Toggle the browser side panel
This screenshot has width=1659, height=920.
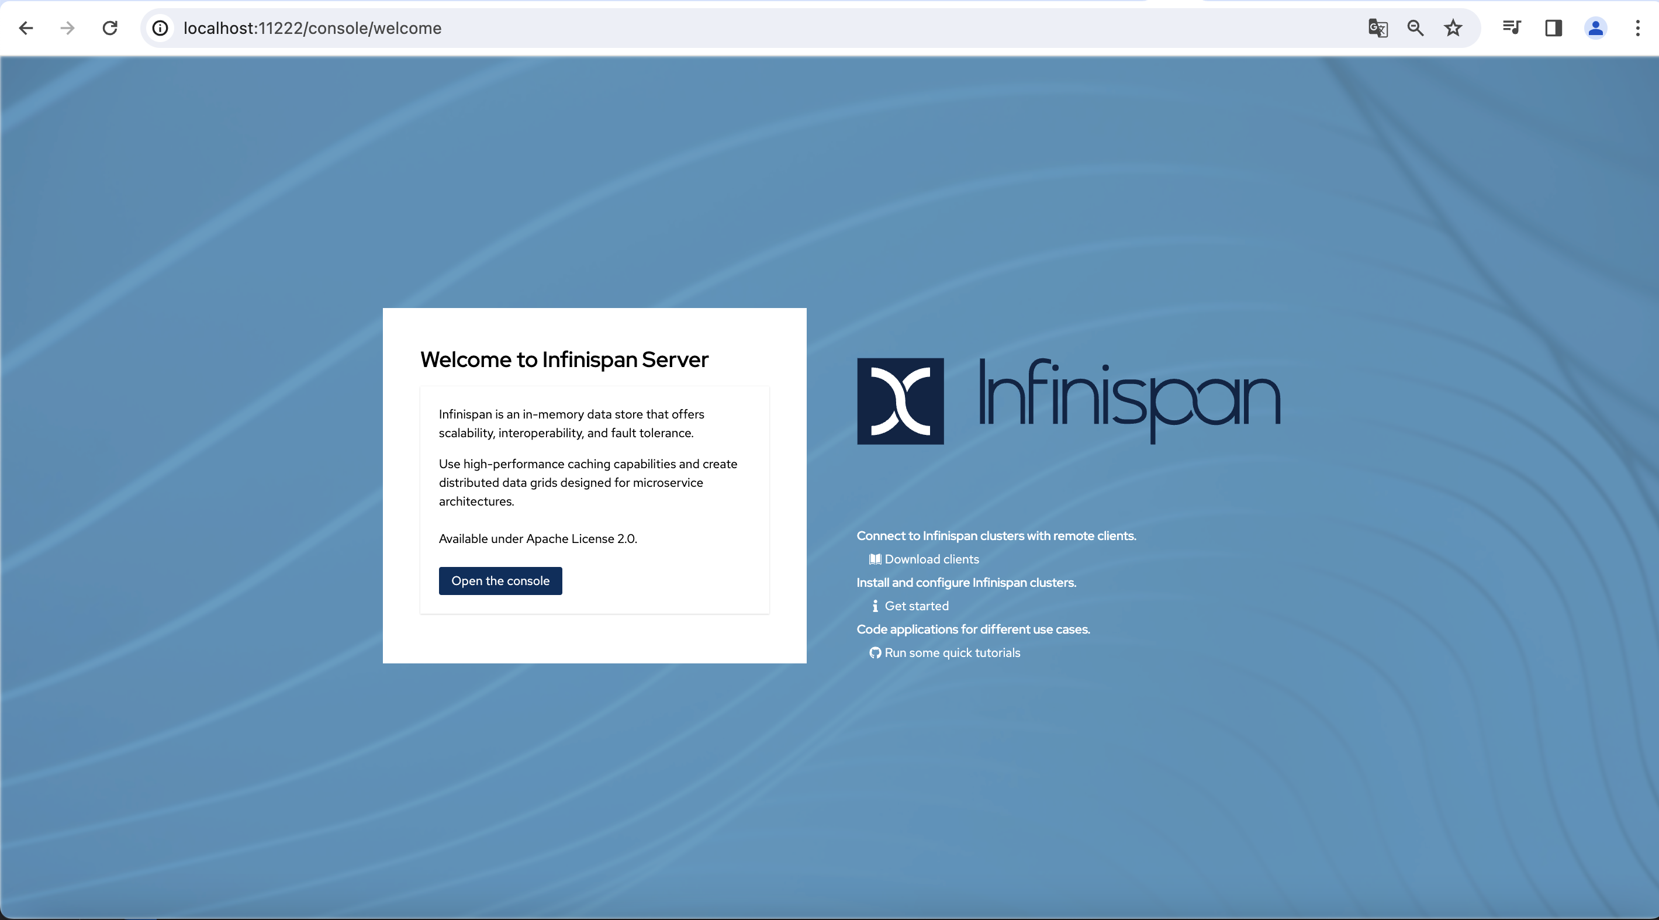[x=1553, y=28]
